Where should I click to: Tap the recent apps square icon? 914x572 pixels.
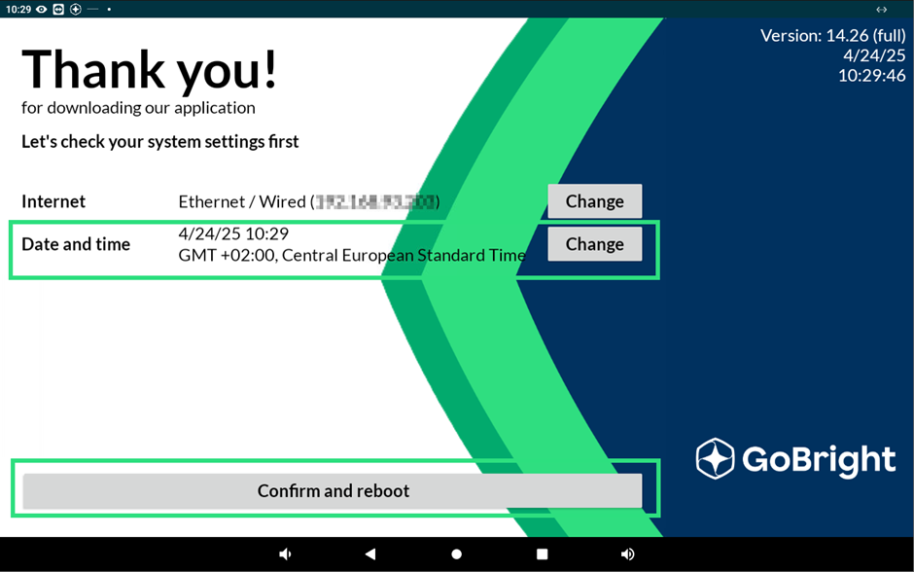point(543,554)
